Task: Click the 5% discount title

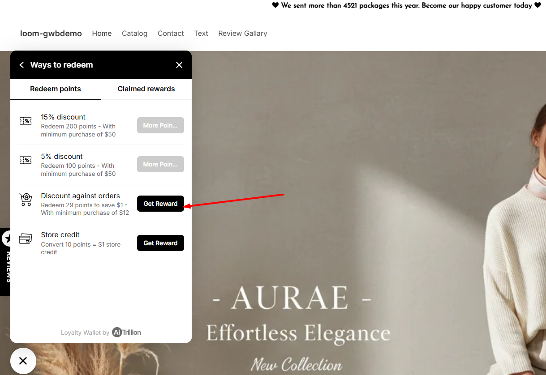Action: [62, 157]
